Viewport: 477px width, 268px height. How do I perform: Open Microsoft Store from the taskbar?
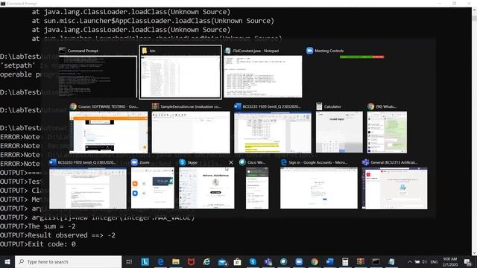tap(237, 261)
